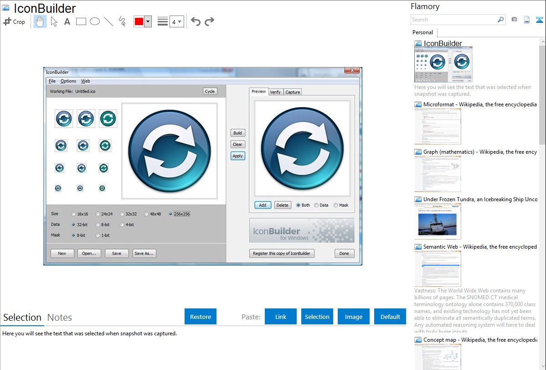Pick the rectangle shape tool
This screenshot has width=546, height=370.
coord(81,21)
